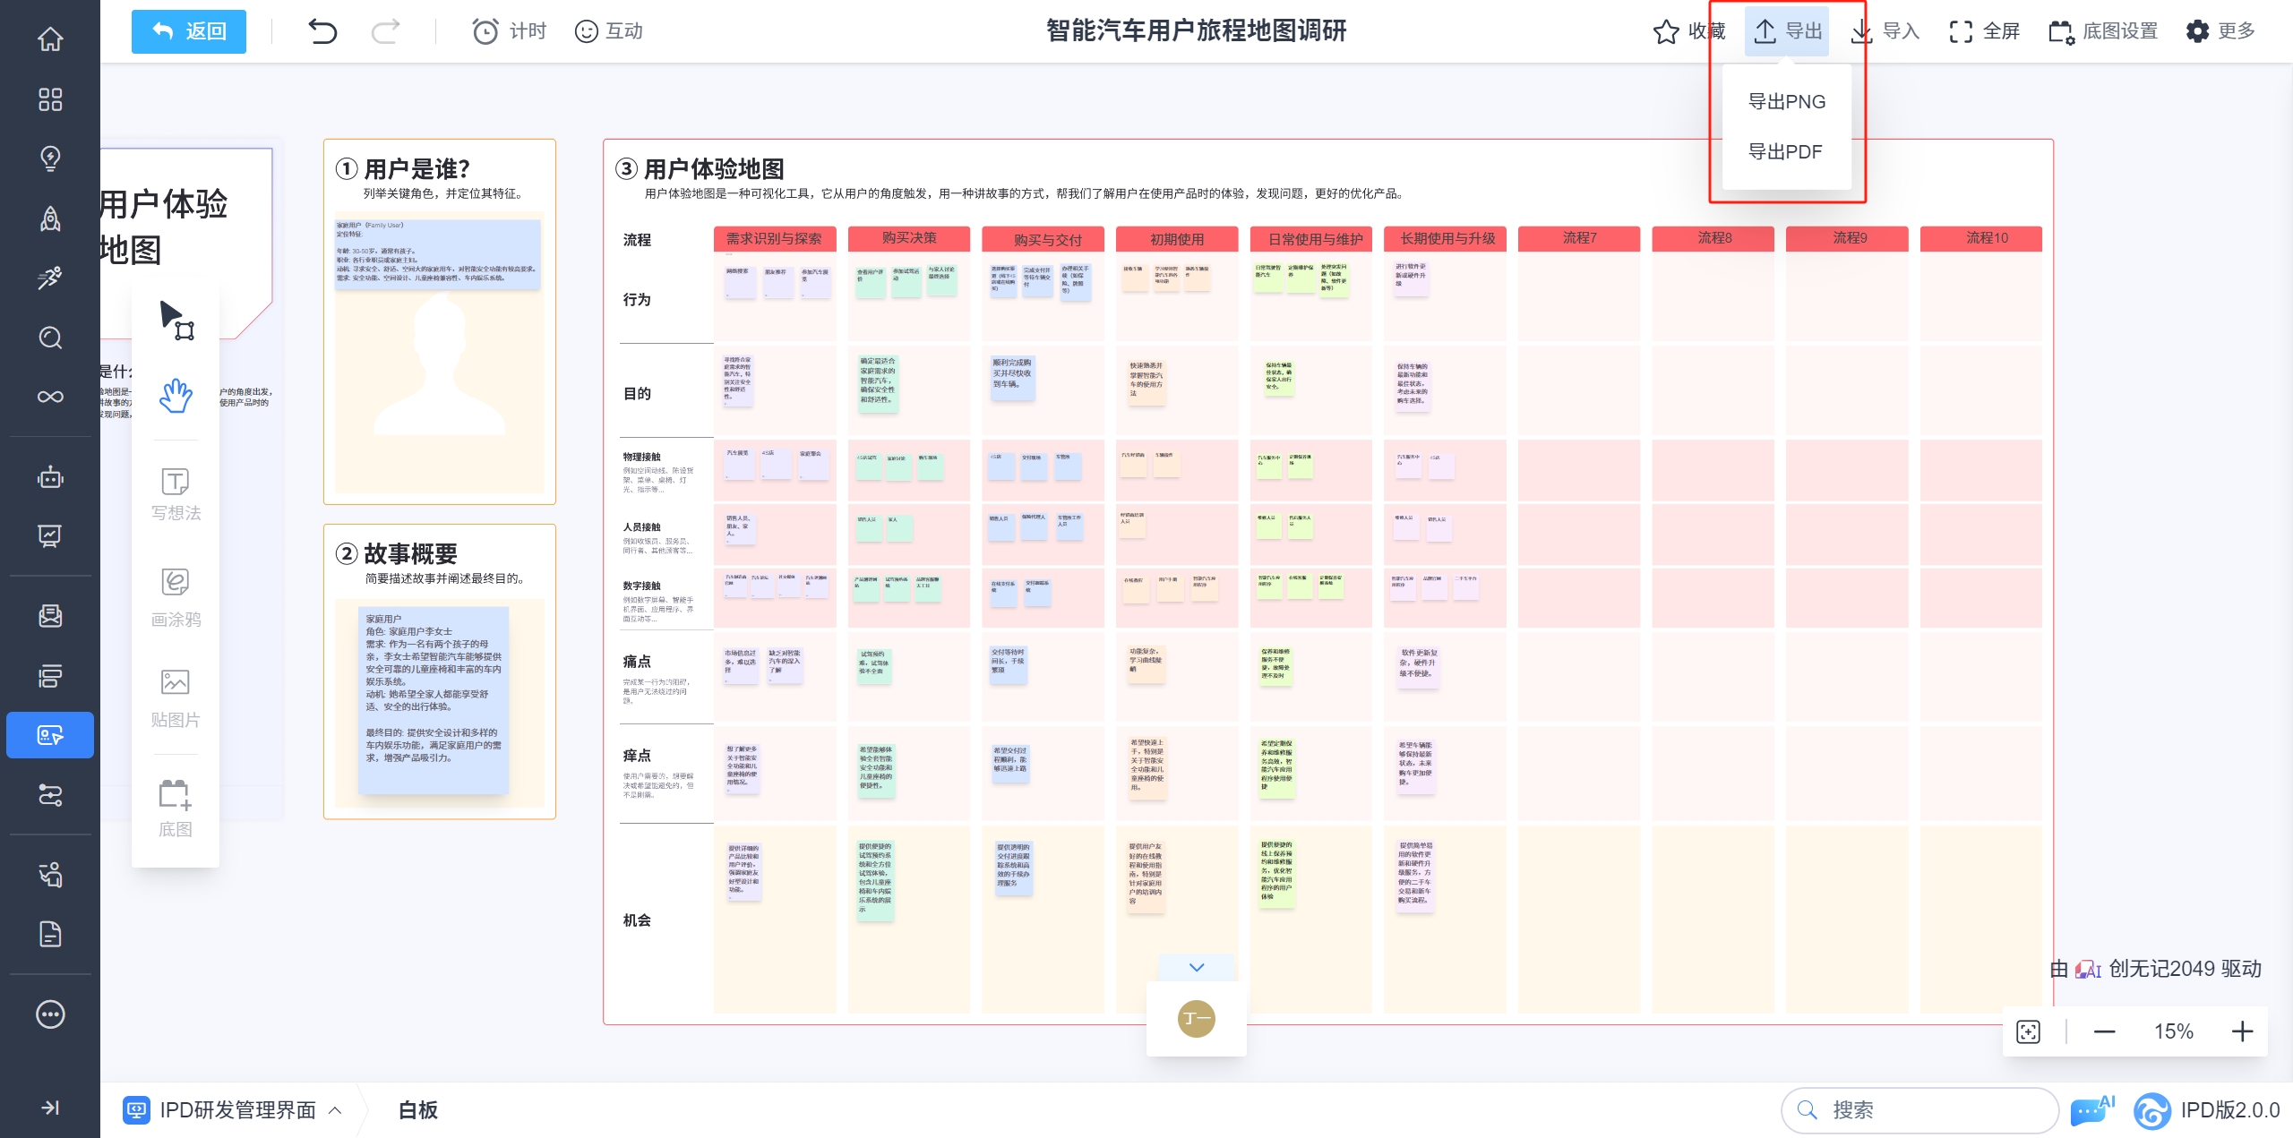Open the 计时 timer tool
Viewport: 2293px width, 1138px height.
click(x=509, y=31)
